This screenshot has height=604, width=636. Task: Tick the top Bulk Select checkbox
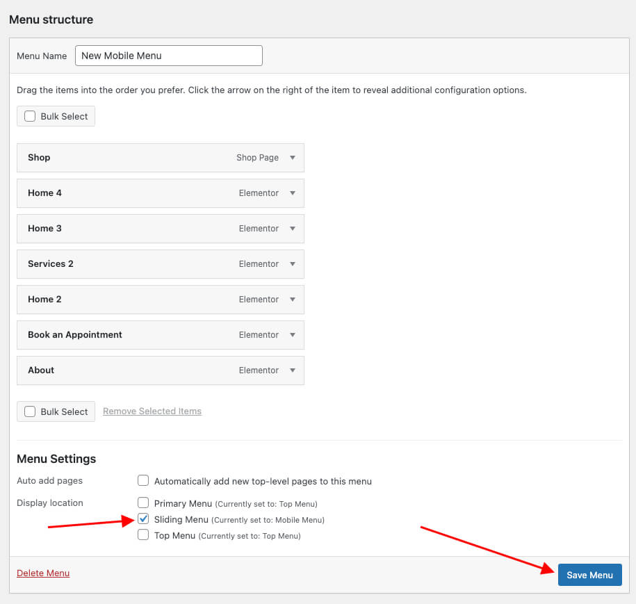click(x=30, y=116)
